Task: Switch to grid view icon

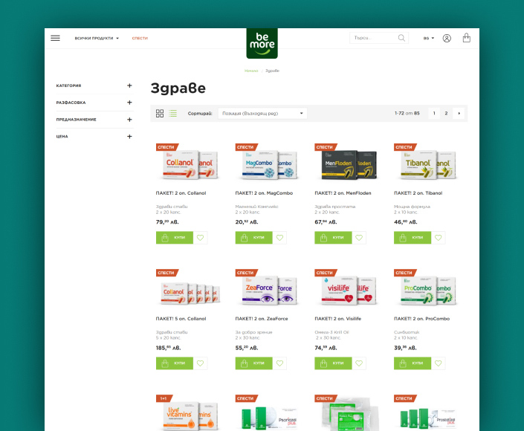Action: [160, 113]
